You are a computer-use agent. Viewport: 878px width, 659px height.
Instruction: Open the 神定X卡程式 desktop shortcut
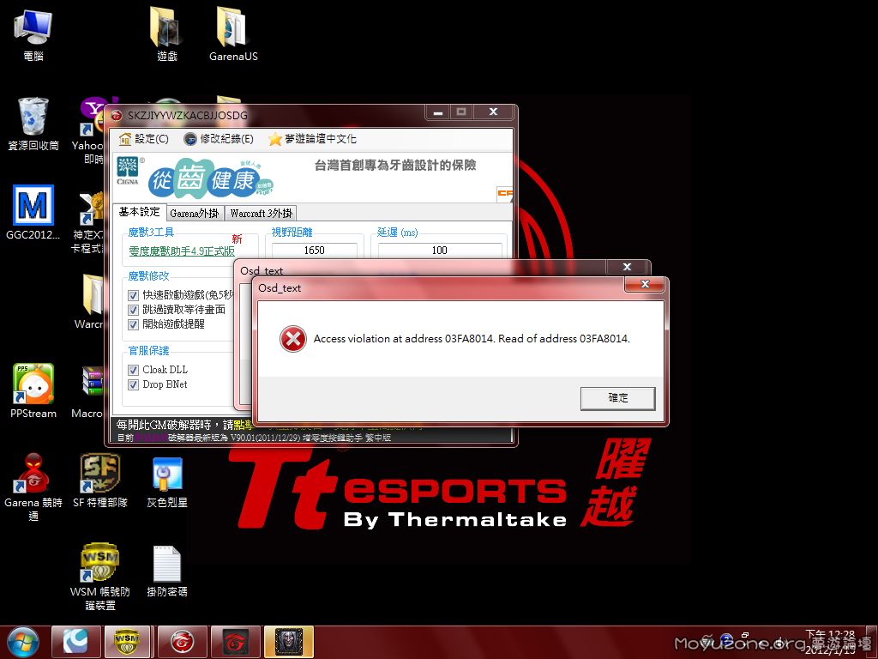[88, 222]
